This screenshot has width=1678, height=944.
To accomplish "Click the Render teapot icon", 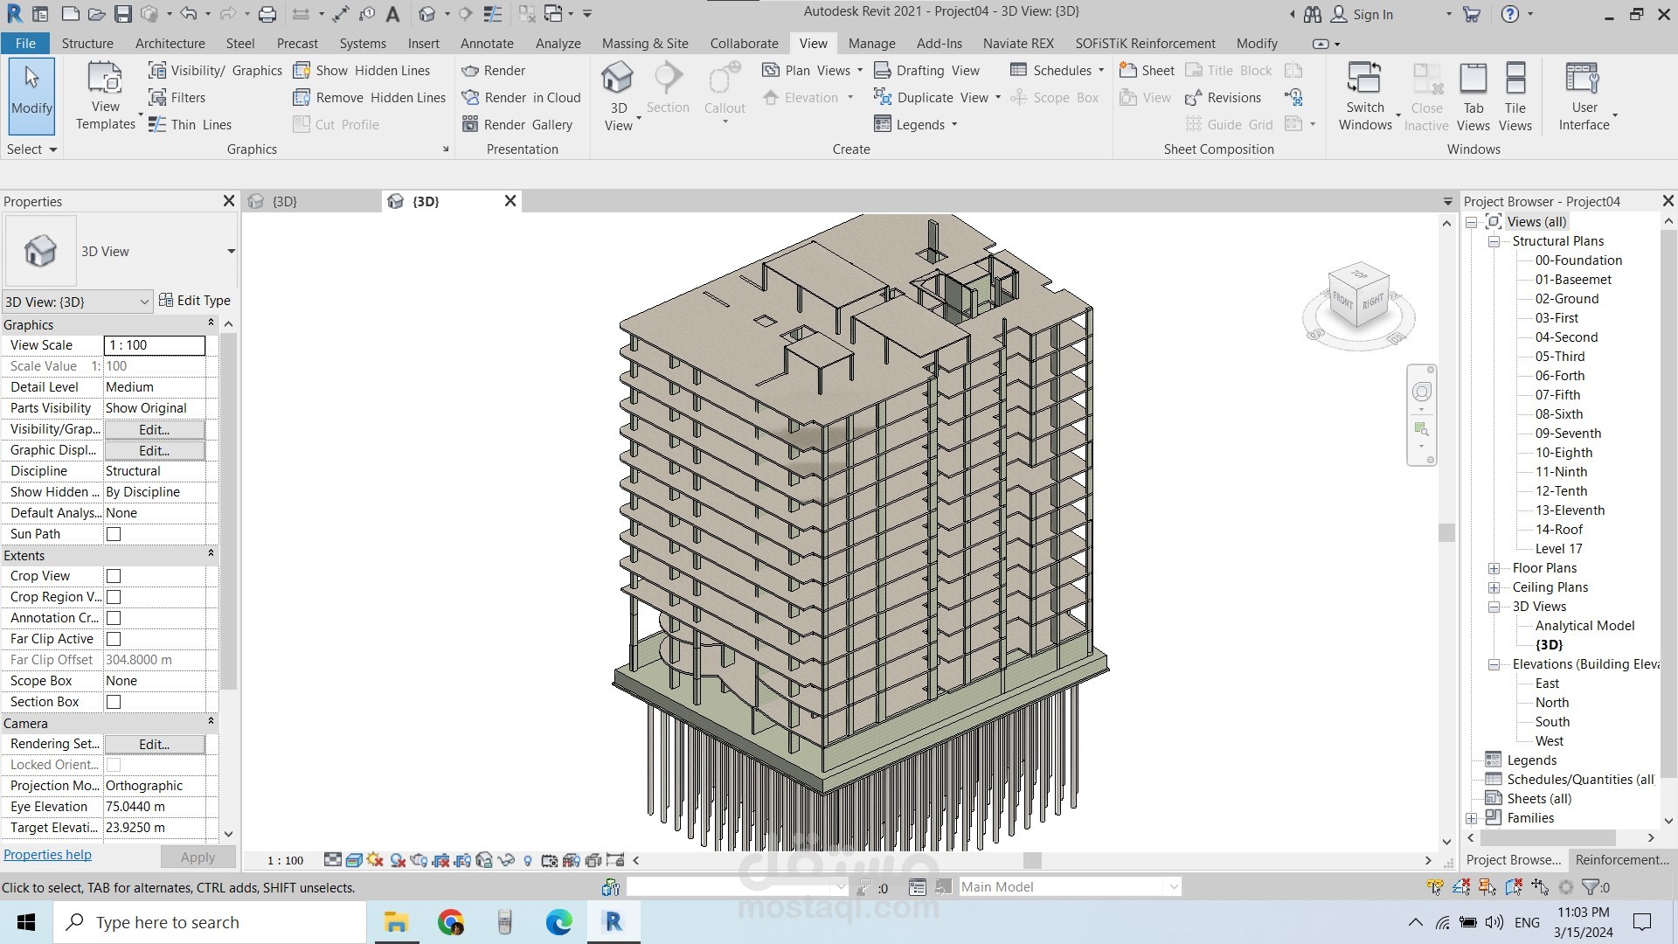I will tap(470, 71).
